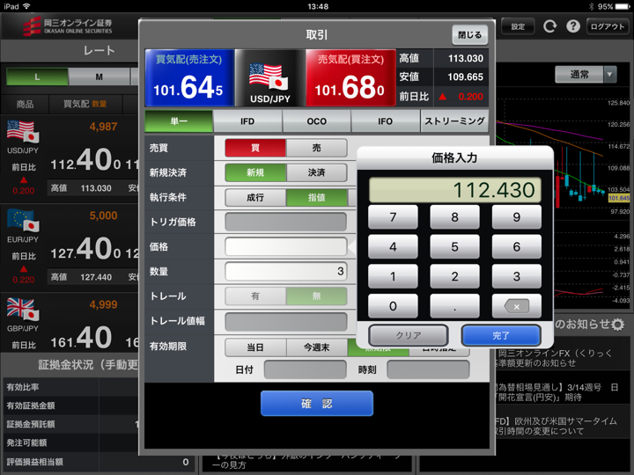The height and width of the screenshot is (475, 634).
Task: Switch to the IFD order tab
Action: [247, 121]
